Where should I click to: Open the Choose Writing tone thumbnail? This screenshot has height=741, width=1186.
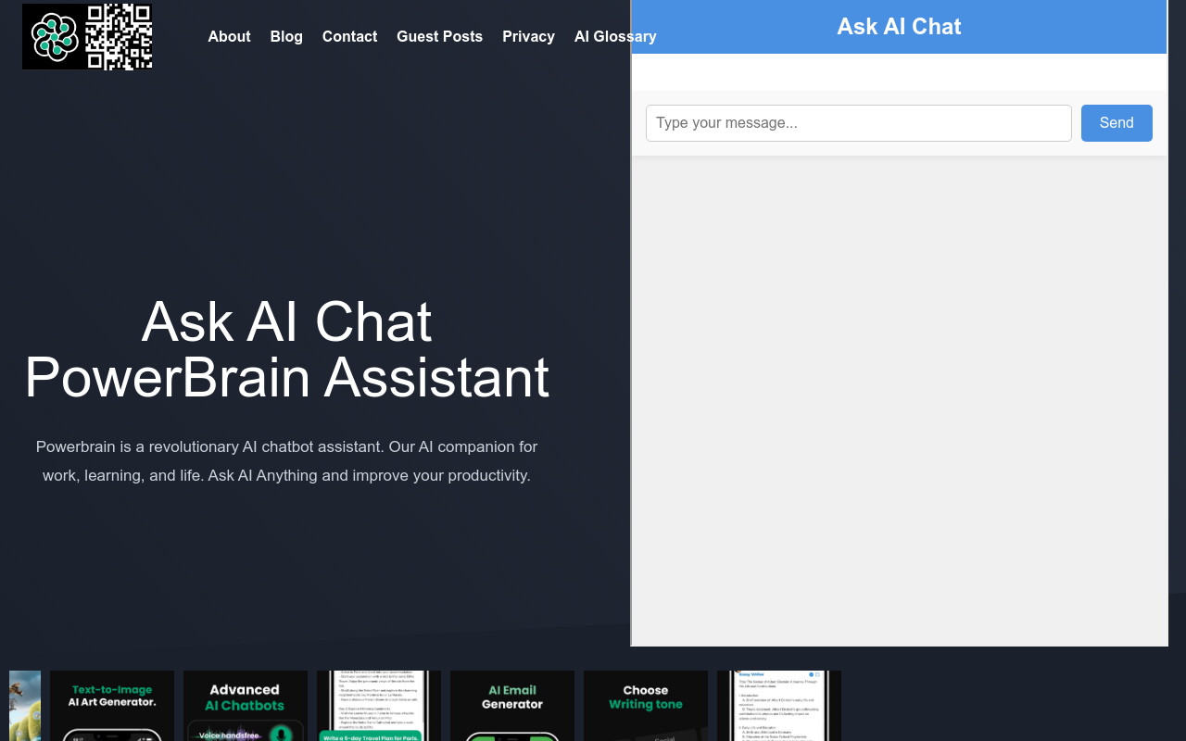tap(646, 706)
